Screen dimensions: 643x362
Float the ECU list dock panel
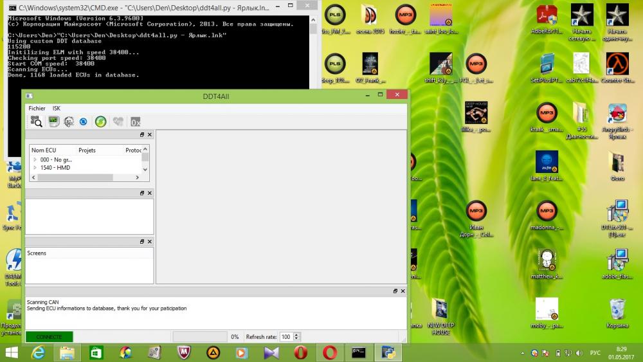click(142, 134)
